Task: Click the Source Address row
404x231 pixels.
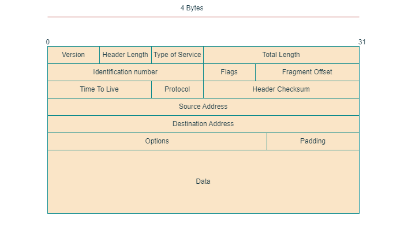Action: tap(203, 107)
